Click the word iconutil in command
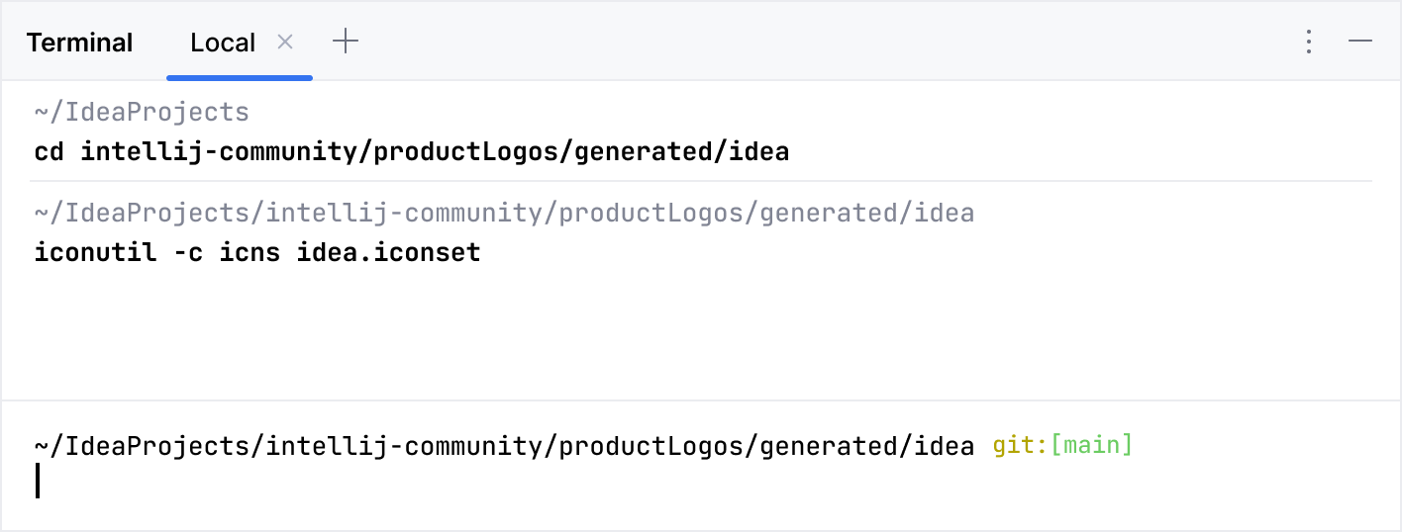Screen dimensions: 1402x532 (x=95, y=253)
